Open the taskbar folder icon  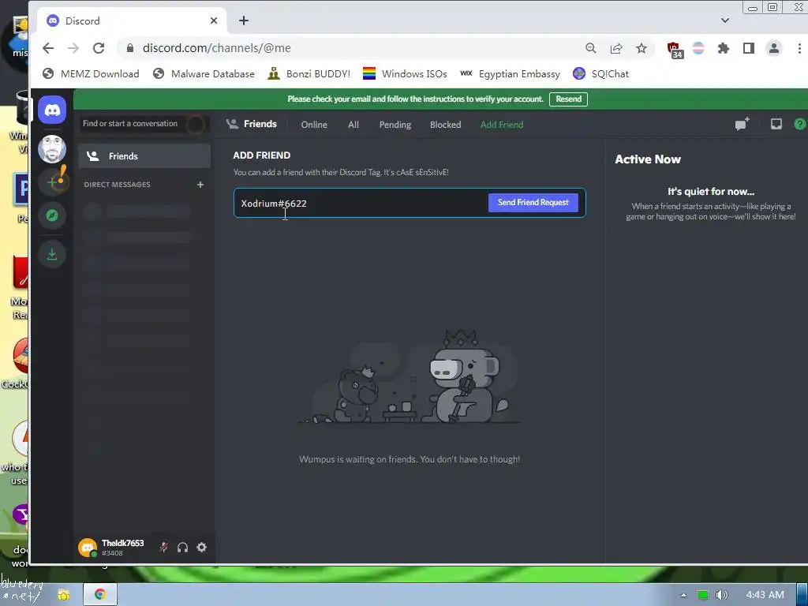pyautogui.click(x=64, y=595)
